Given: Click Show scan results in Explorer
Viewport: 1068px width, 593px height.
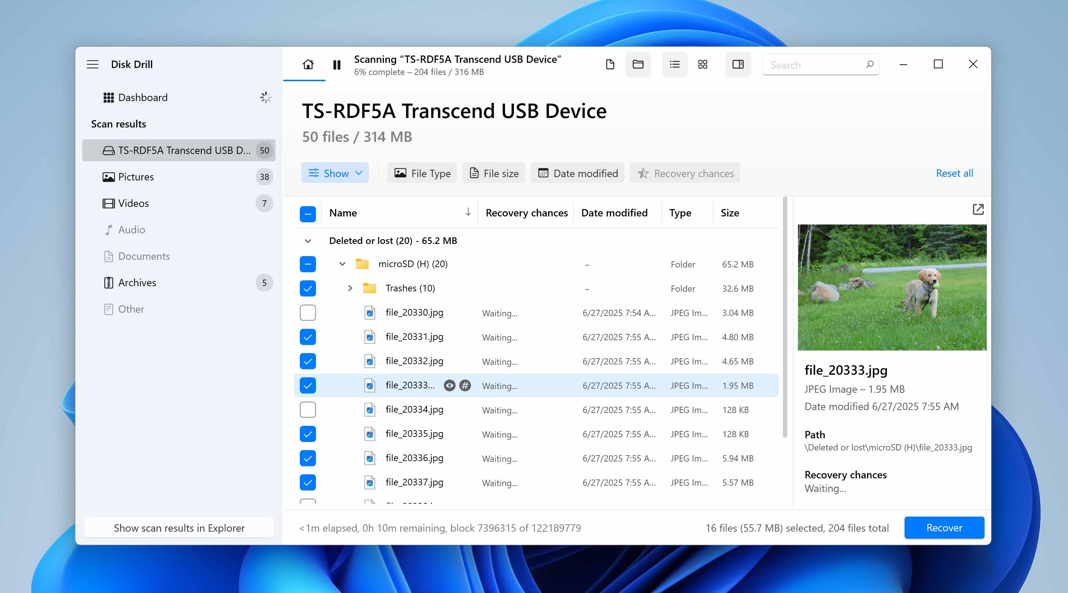Looking at the screenshot, I should [x=179, y=528].
